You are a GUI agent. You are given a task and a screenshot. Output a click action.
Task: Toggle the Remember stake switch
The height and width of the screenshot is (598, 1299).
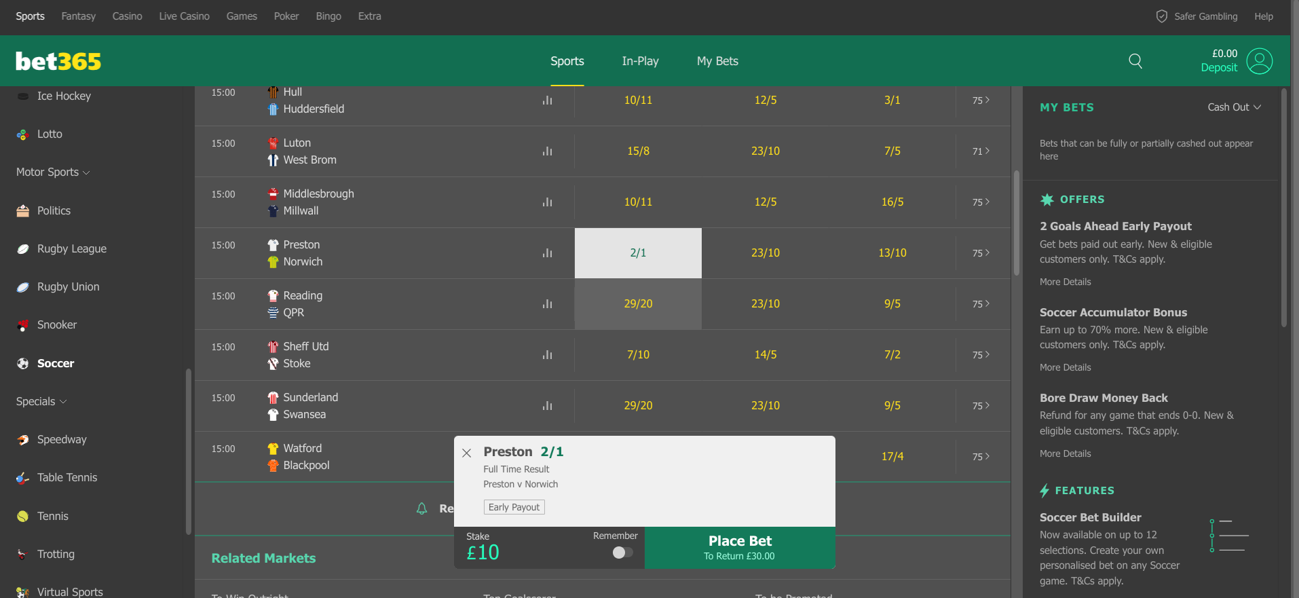tap(622, 553)
